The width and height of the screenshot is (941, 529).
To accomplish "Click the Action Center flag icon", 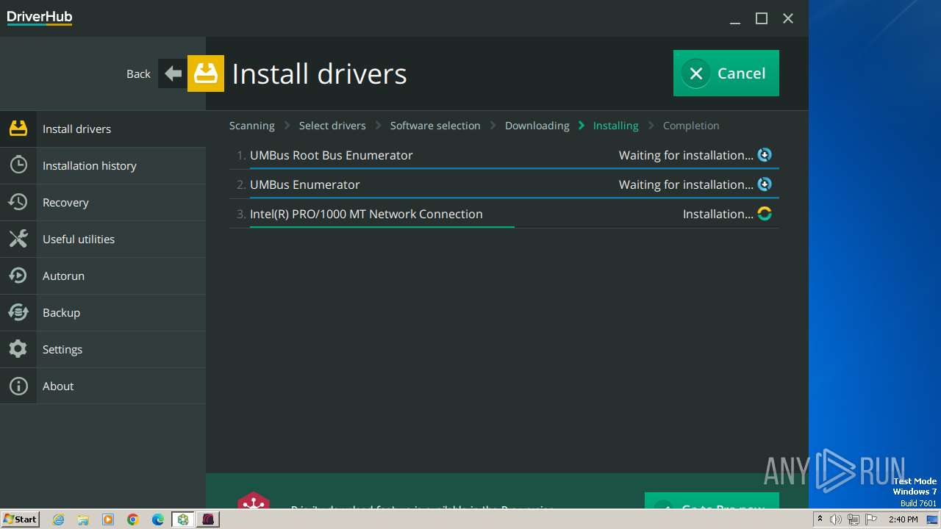I will [x=871, y=519].
